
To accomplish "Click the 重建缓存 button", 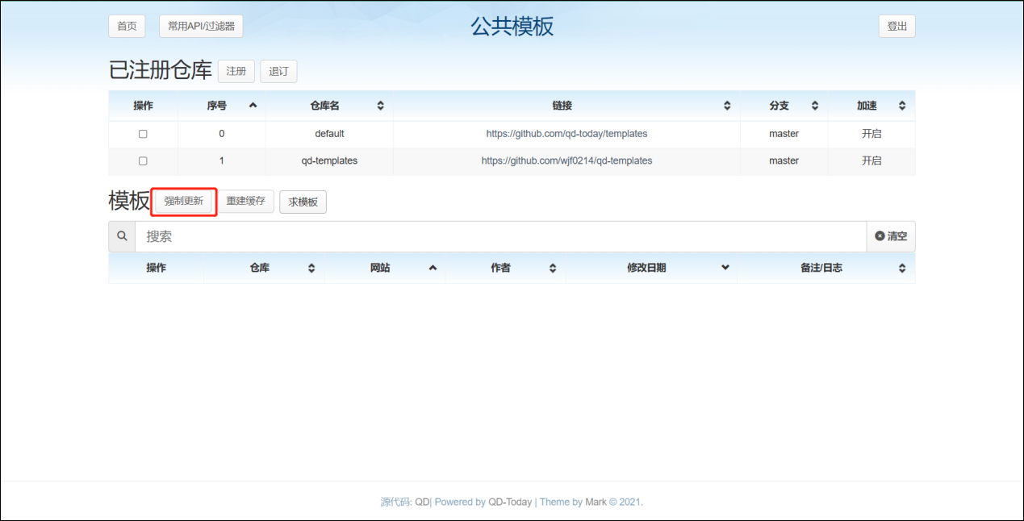I will 246,201.
